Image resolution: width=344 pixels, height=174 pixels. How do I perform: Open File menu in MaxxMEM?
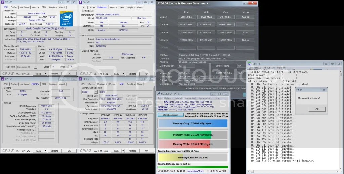160,98
